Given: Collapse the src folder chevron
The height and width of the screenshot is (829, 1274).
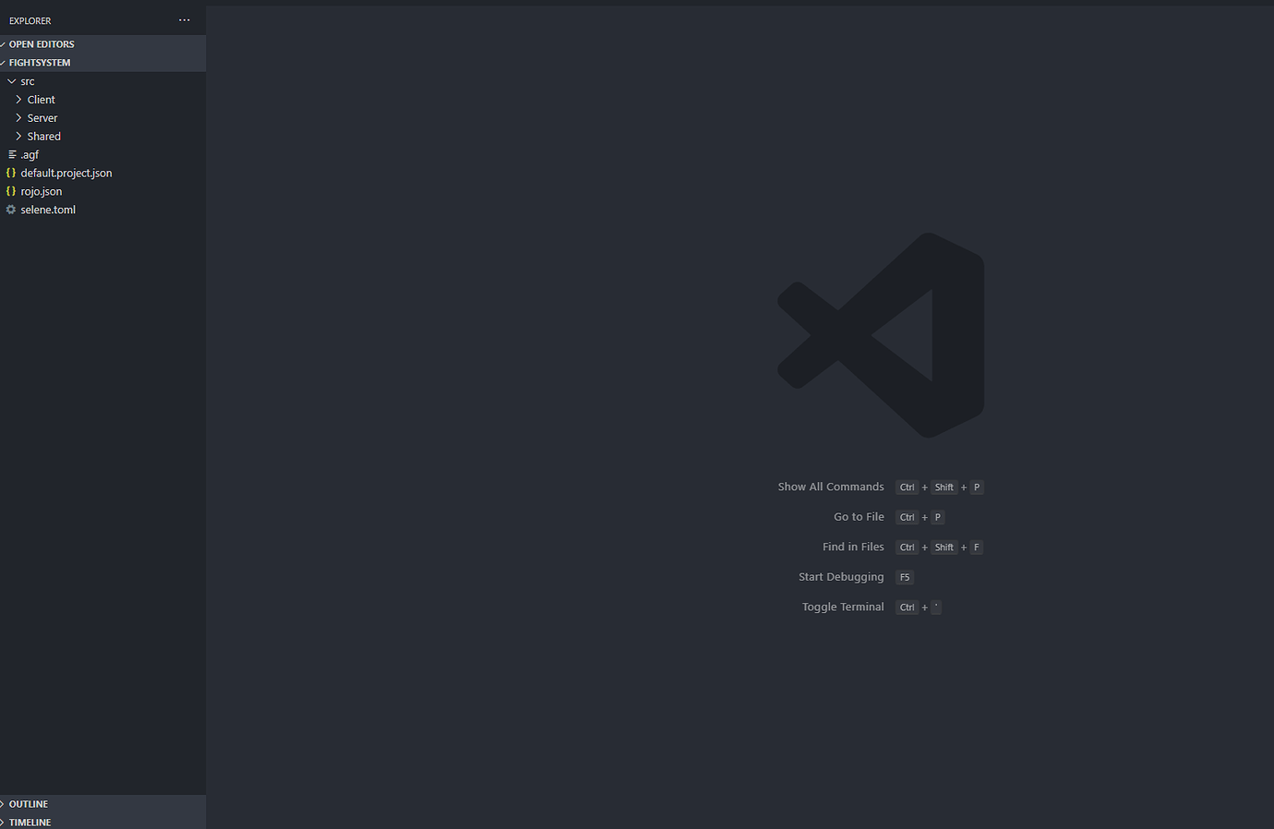Looking at the screenshot, I should point(12,81).
